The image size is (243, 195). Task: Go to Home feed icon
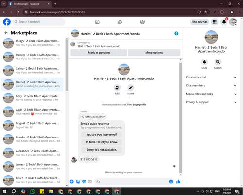point(97,22)
